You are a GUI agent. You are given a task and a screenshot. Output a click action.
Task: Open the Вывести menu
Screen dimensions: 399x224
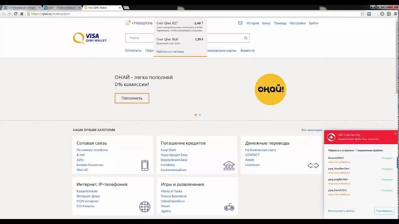pos(248,50)
